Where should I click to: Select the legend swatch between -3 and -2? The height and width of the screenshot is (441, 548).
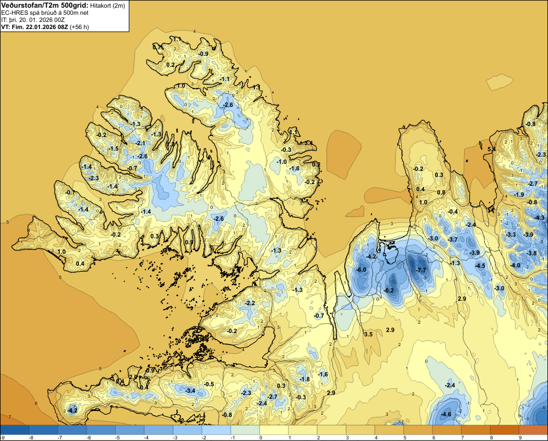(x=187, y=429)
